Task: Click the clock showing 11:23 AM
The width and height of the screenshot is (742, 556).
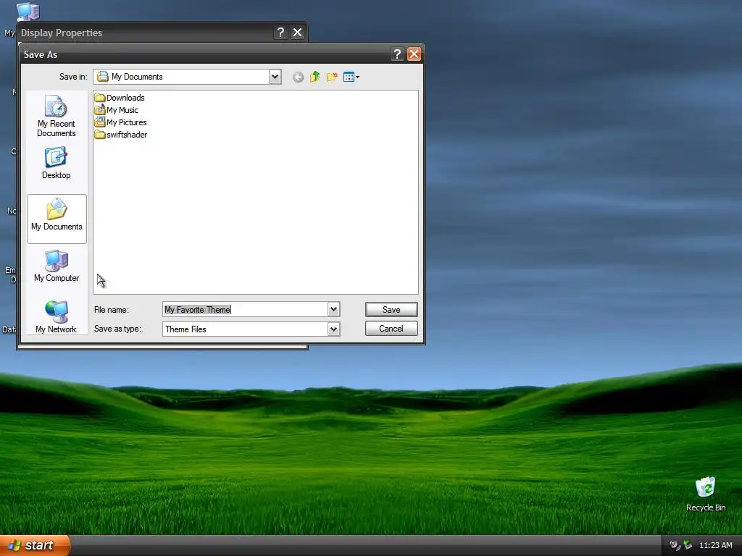Action: [x=715, y=545]
